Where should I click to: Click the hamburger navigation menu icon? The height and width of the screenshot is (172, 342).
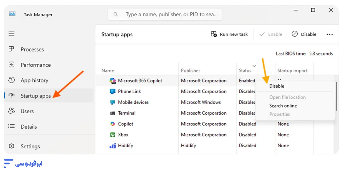[x=12, y=34]
